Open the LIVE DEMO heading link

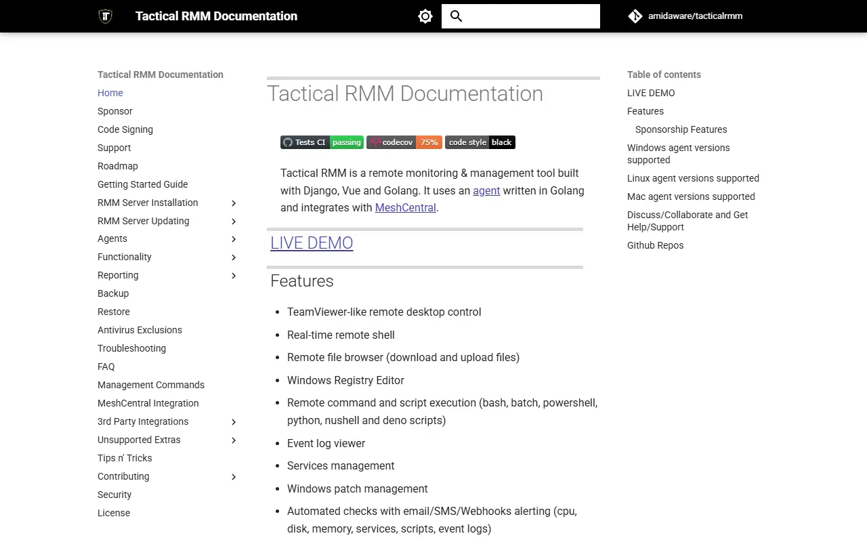coord(312,243)
